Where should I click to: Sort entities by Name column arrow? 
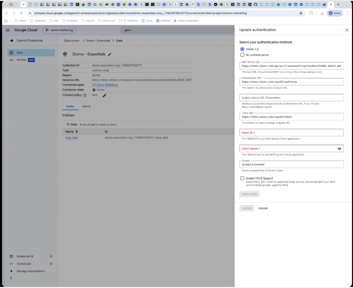(x=76, y=132)
